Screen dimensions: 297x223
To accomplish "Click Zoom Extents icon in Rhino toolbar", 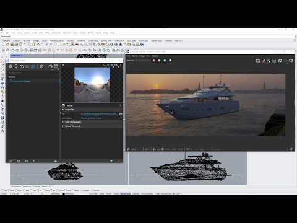I will click(x=59, y=44).
